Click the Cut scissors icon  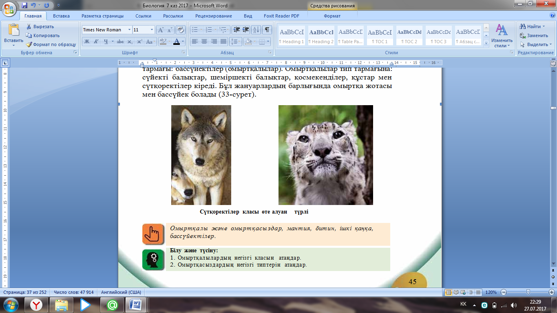point(29,26)
